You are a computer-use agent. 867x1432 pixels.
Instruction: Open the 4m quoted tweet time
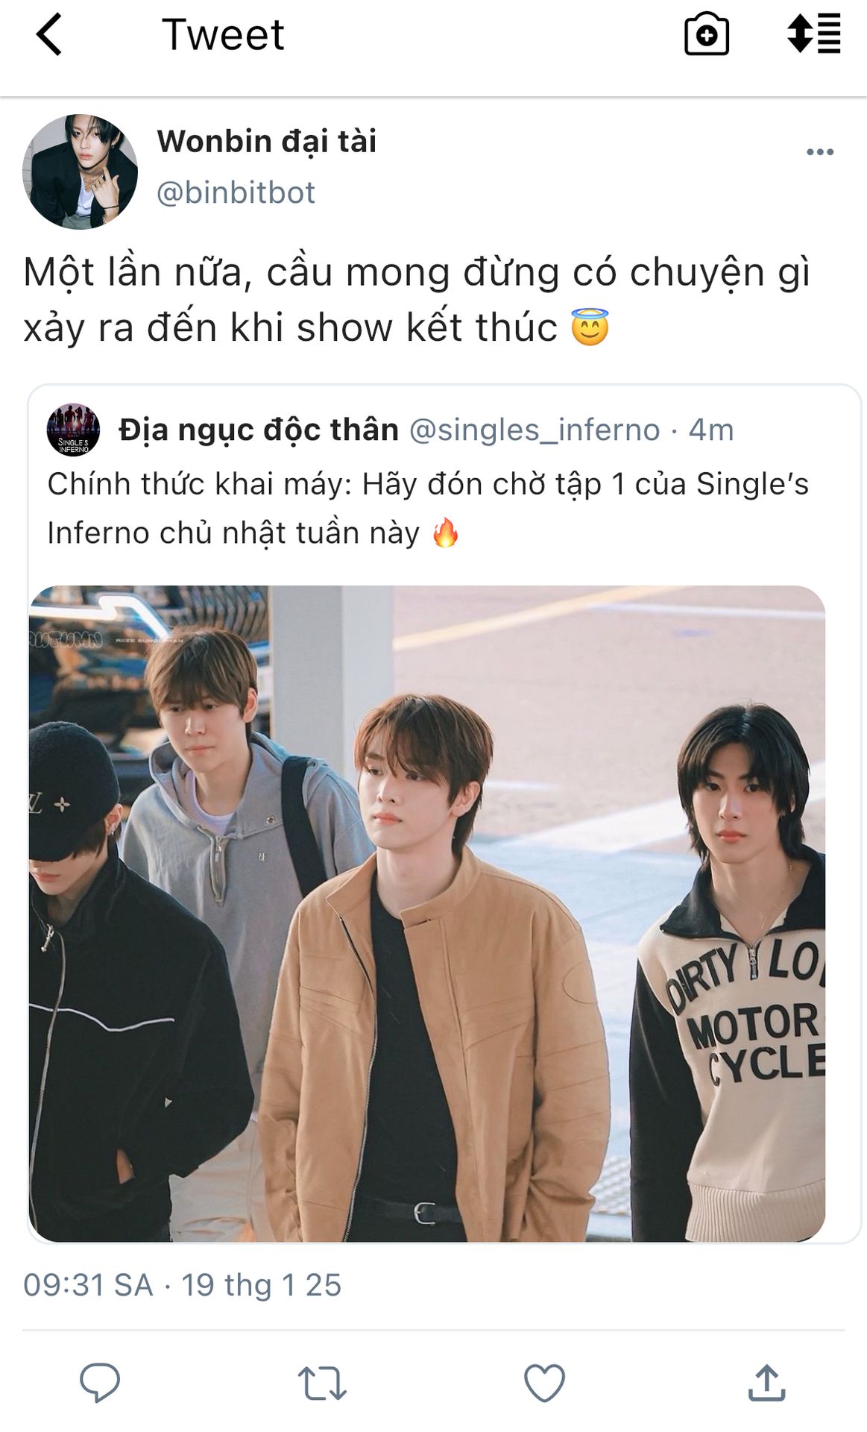(711, 430)
